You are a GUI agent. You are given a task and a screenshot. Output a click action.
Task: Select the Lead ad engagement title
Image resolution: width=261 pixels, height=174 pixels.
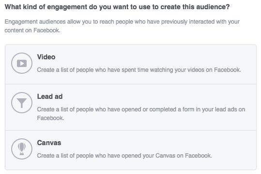[50, 96]
